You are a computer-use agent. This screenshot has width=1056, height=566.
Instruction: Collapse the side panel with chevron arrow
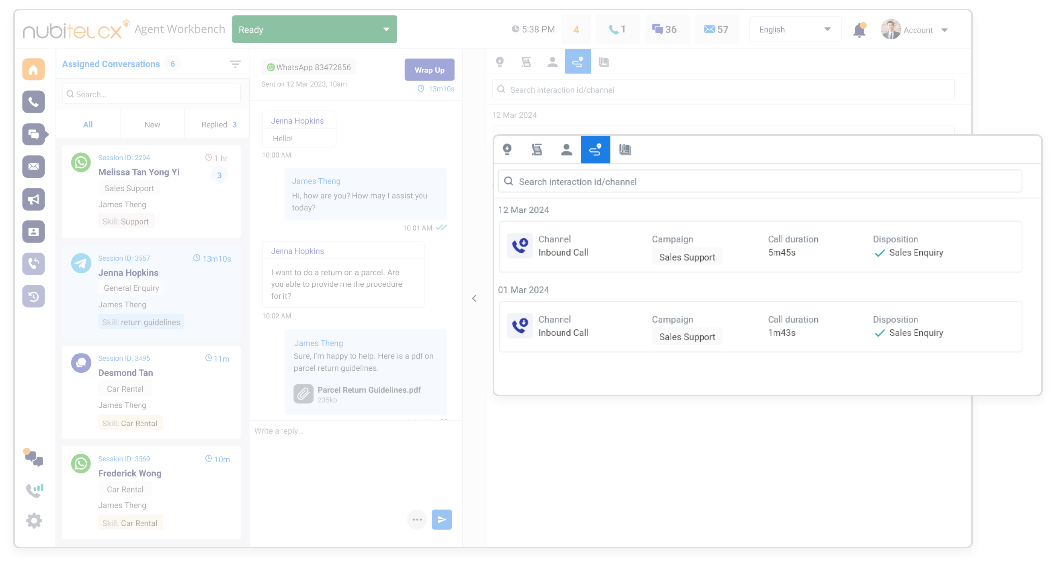coord(474,298)
